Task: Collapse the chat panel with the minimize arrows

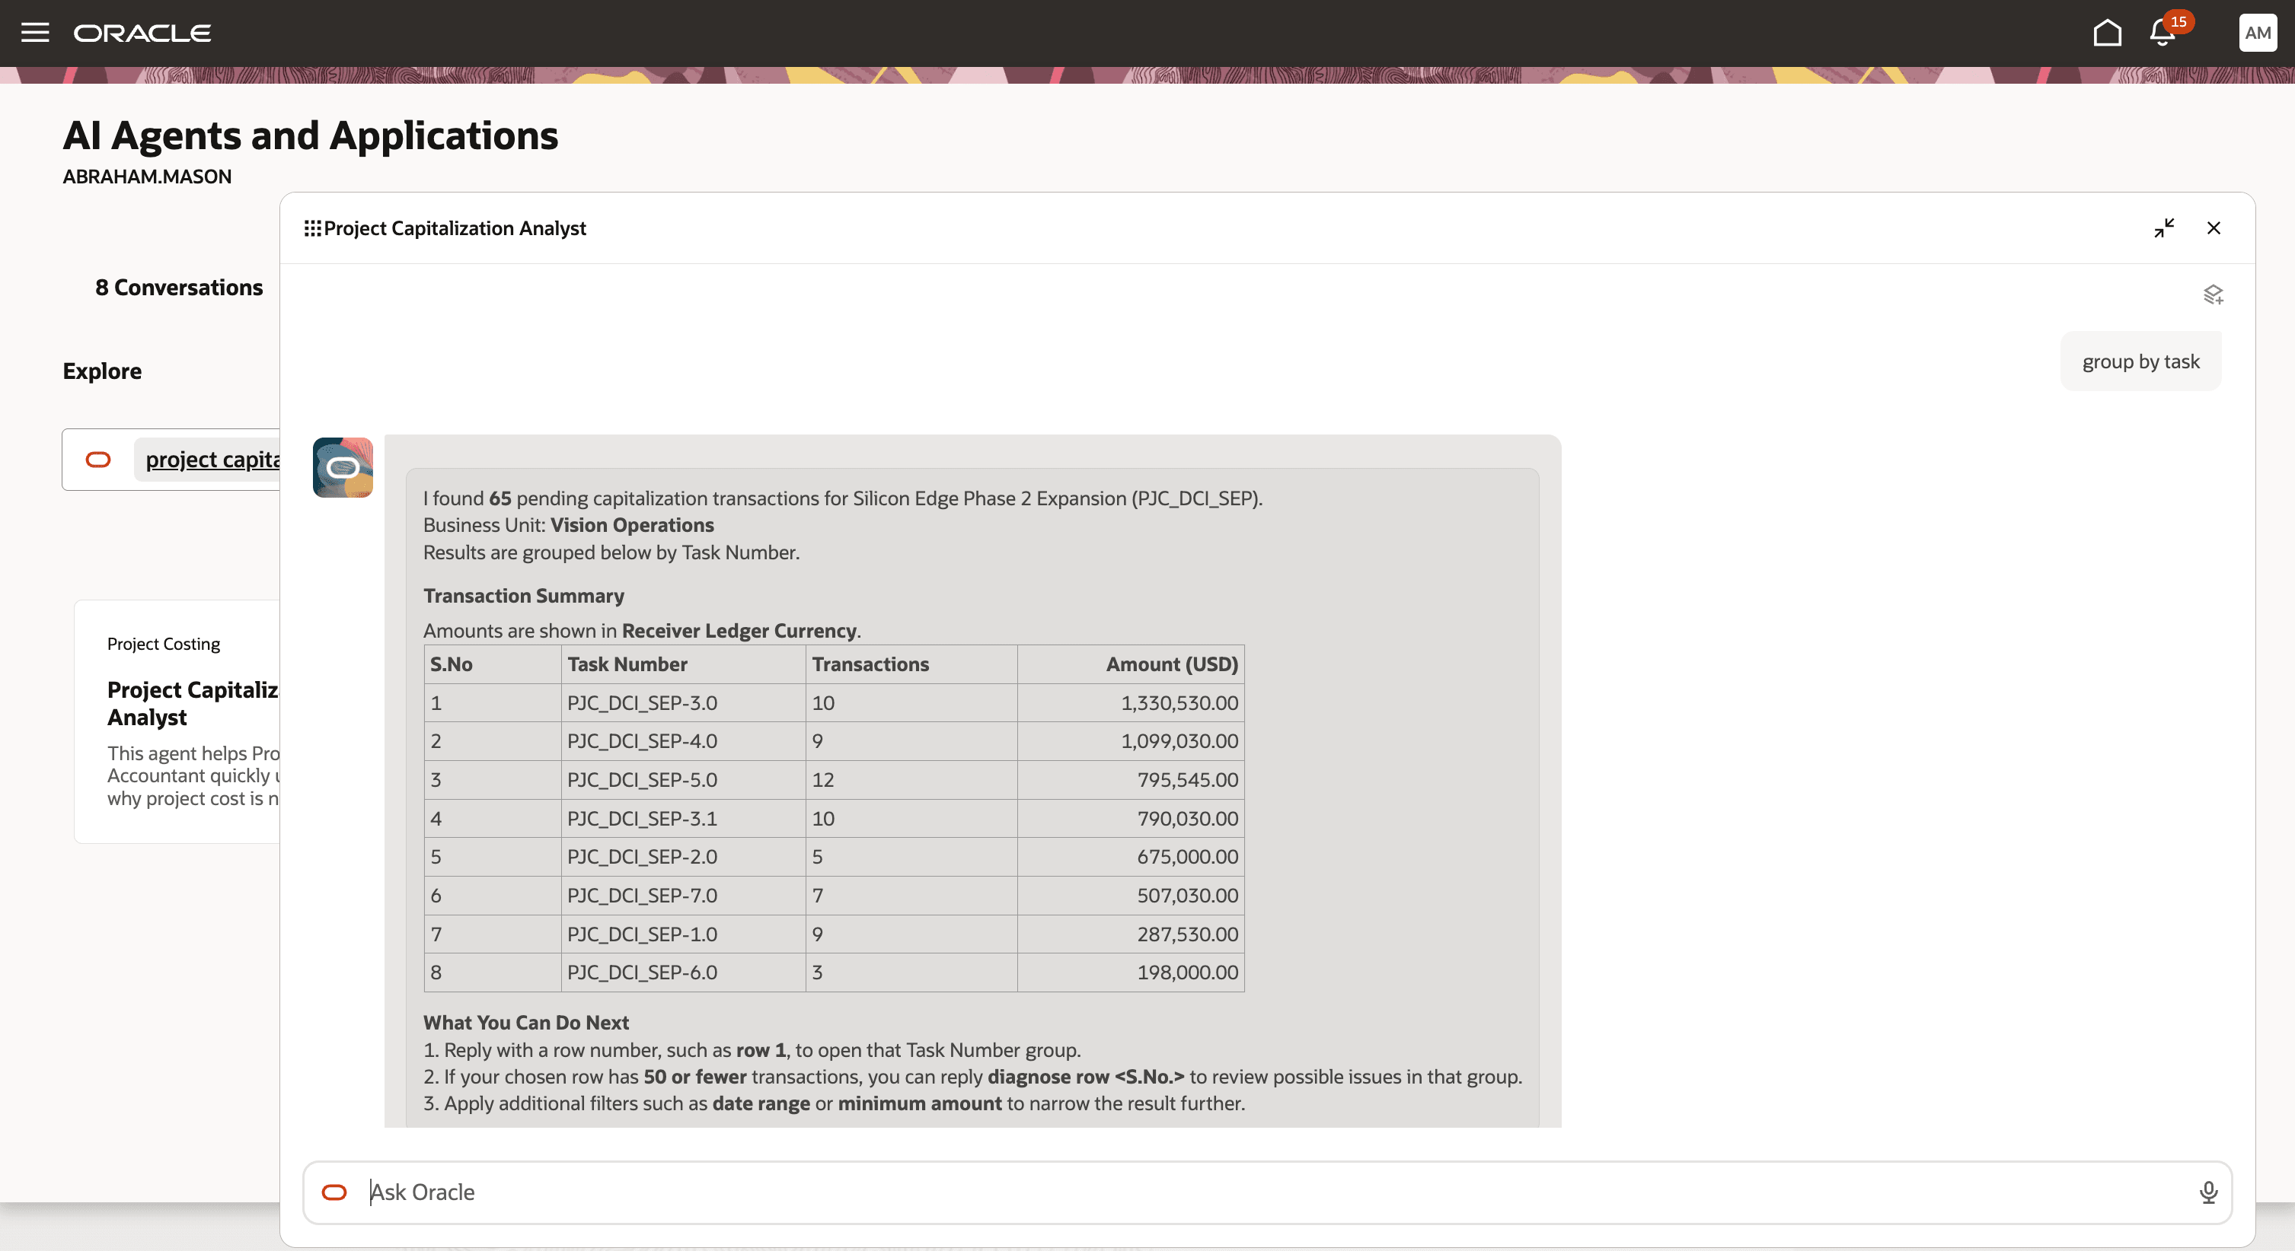Action: (x=2164, y=228)
